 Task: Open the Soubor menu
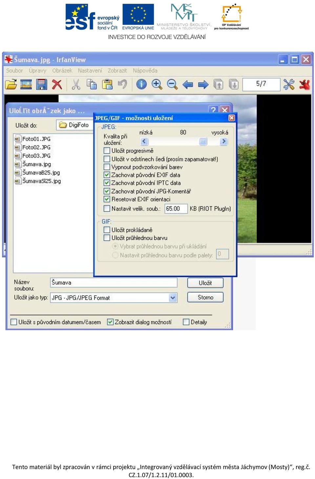point(14,71)
